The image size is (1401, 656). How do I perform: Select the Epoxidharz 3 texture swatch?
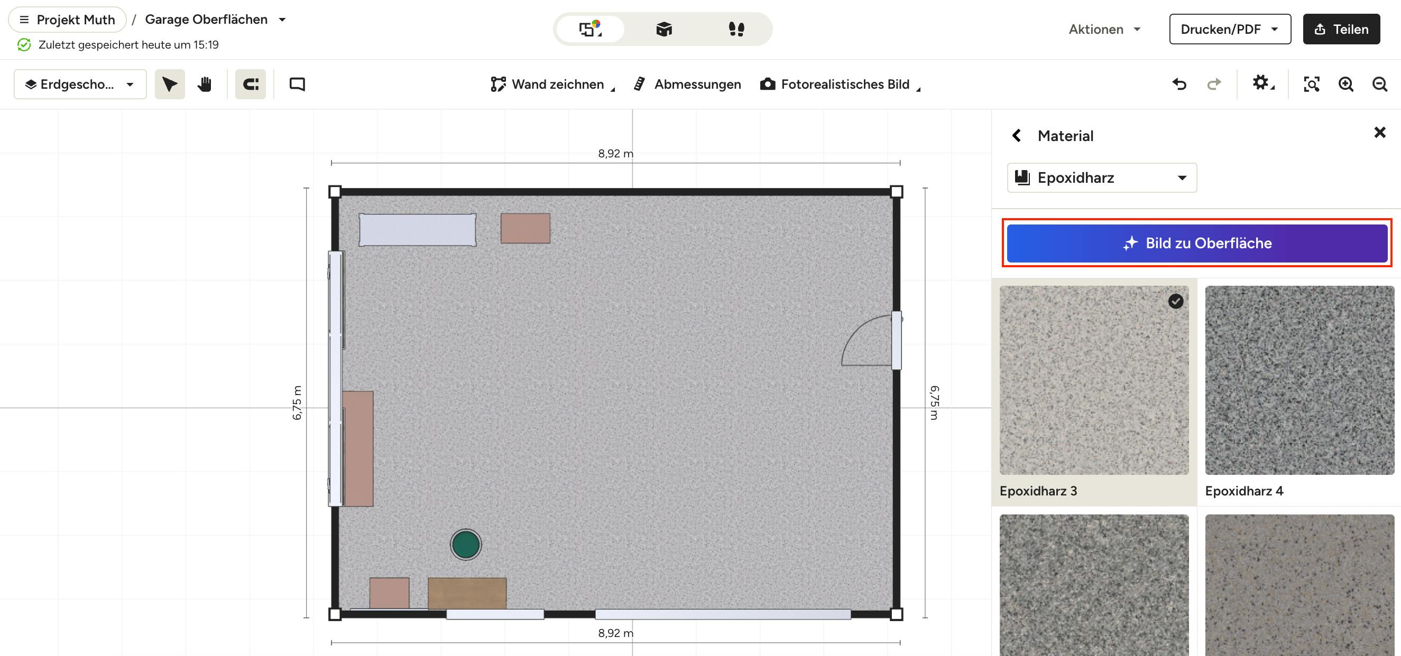[x=1094, y=380]
